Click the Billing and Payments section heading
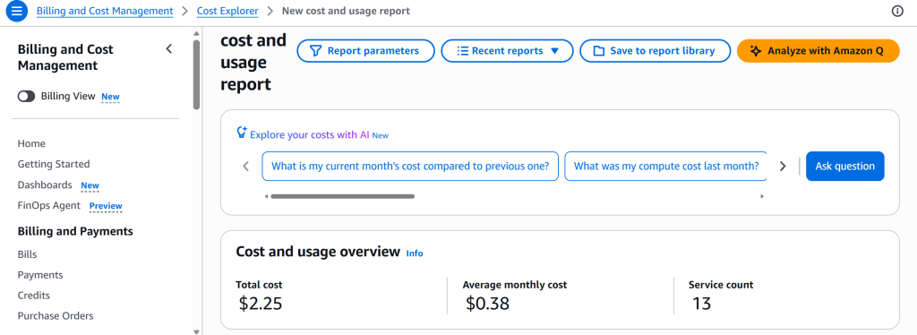Image resolution: width=917 pixels, height=335 pixels. (x=75, y=231)
